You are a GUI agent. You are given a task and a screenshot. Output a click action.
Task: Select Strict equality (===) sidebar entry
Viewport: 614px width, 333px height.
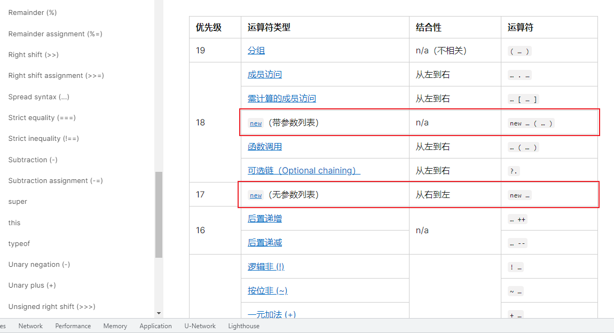coord(42,118)
